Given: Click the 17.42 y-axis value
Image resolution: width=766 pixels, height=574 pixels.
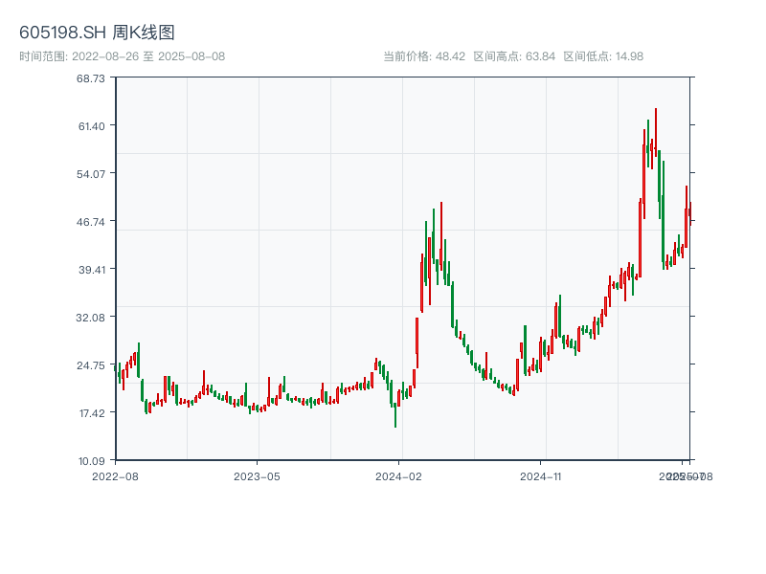Looking at the screenshot, I should pyautogui.click(x=92, y=413).
